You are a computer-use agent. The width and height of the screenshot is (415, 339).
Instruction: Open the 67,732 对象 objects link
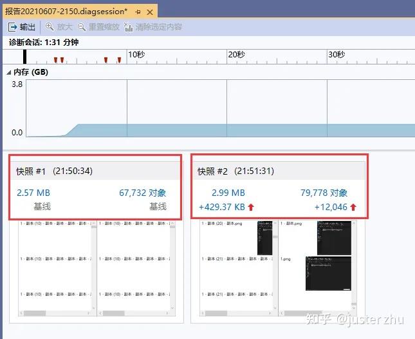[x=143, y=193]
